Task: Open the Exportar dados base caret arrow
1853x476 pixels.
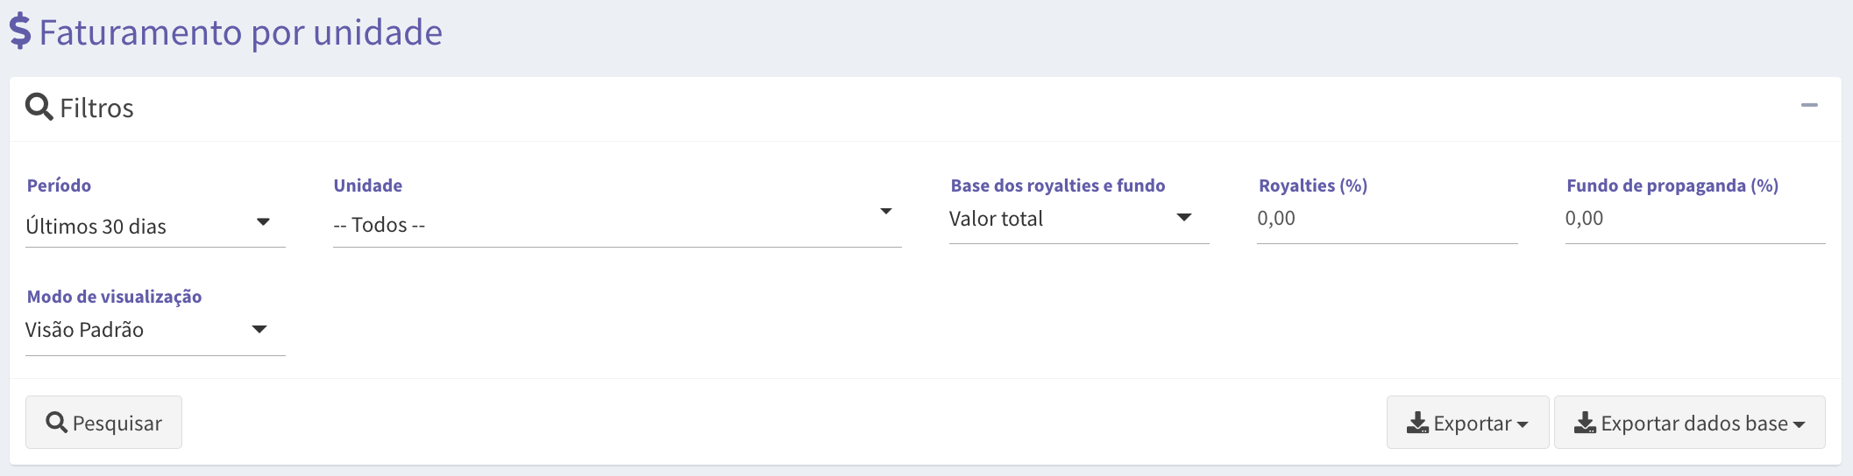Action: coord(1799,424)
